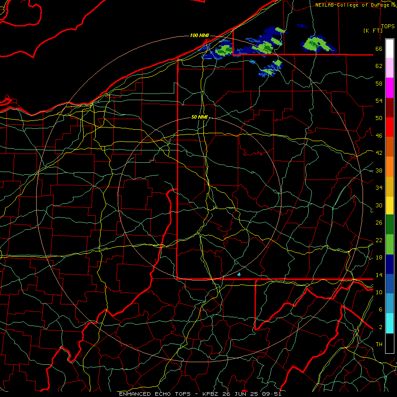
Task: Click the 22 legend value
Action: click(x=379, y=240)
